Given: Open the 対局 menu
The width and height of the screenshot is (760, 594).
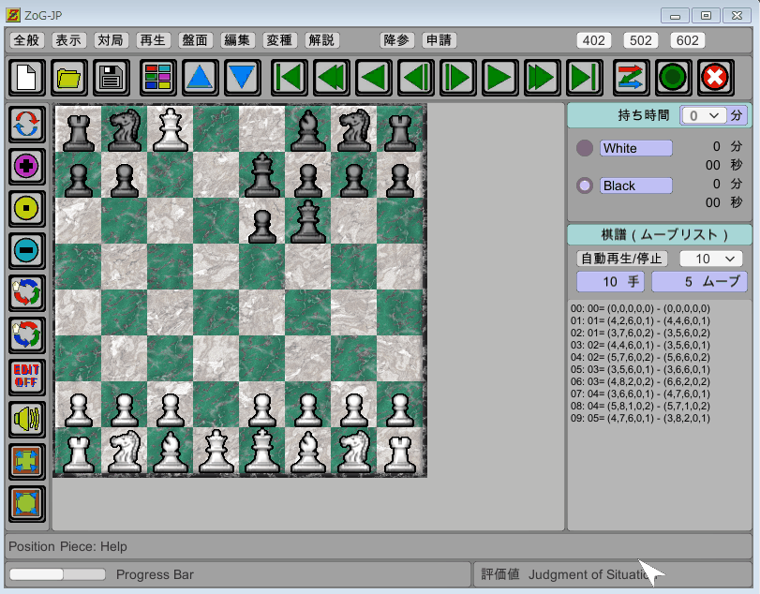Looking at the screenshot, I should pos(111,40).
